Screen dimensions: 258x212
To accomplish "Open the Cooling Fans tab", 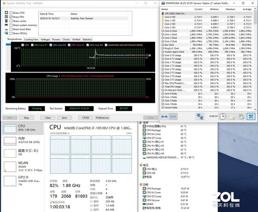I will [31, 39].
